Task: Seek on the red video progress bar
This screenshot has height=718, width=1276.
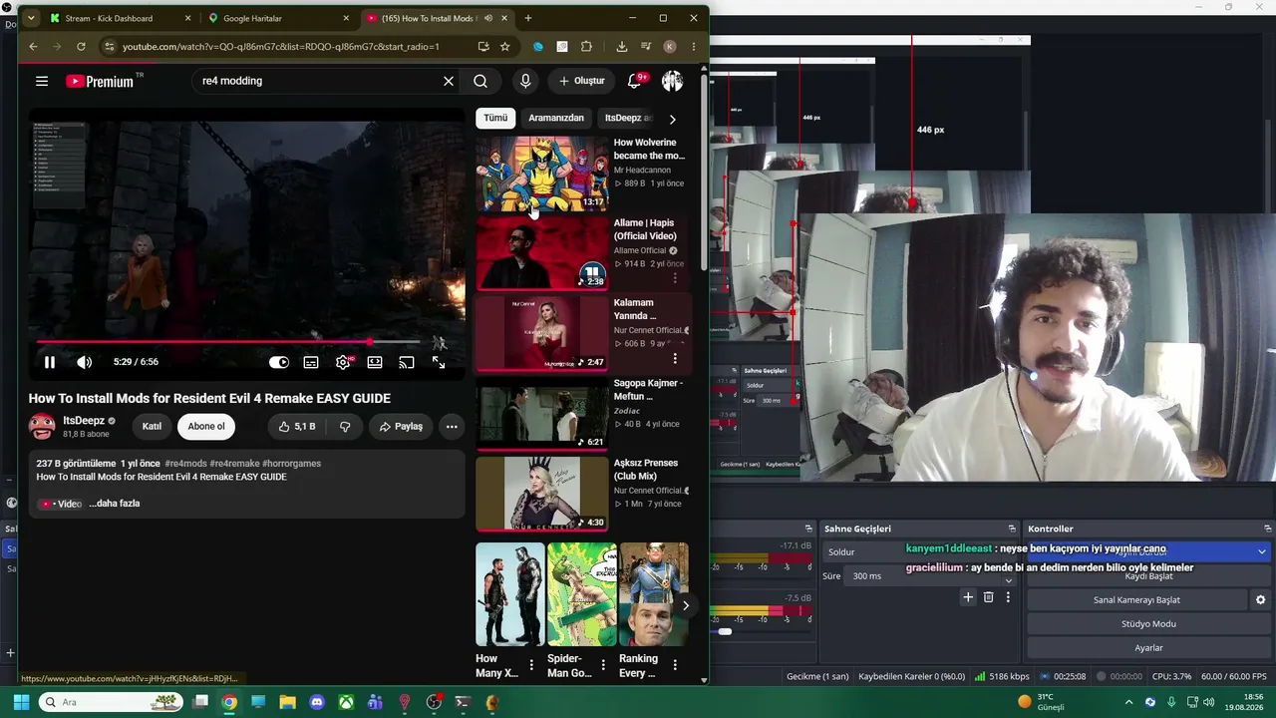Action: coord(228,342)
